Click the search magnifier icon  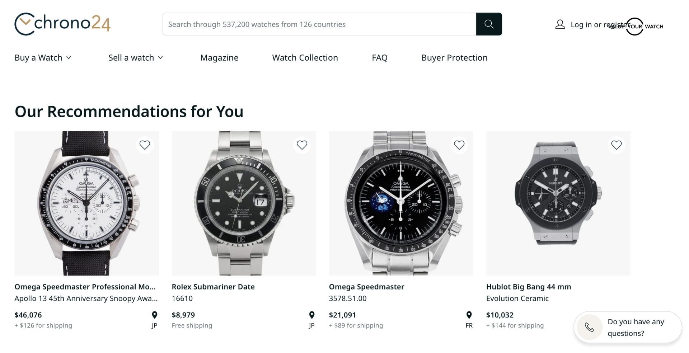[489, 24]
